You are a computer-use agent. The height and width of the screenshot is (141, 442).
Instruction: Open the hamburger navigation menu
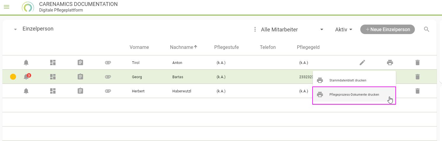pos(7,7)
